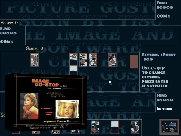
Task: Click the Registered Version label
Action: pos(56,121)
